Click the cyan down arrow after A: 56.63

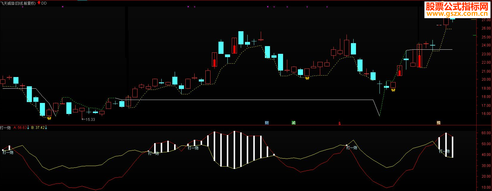pyautogui.click(x=28, y=128)
